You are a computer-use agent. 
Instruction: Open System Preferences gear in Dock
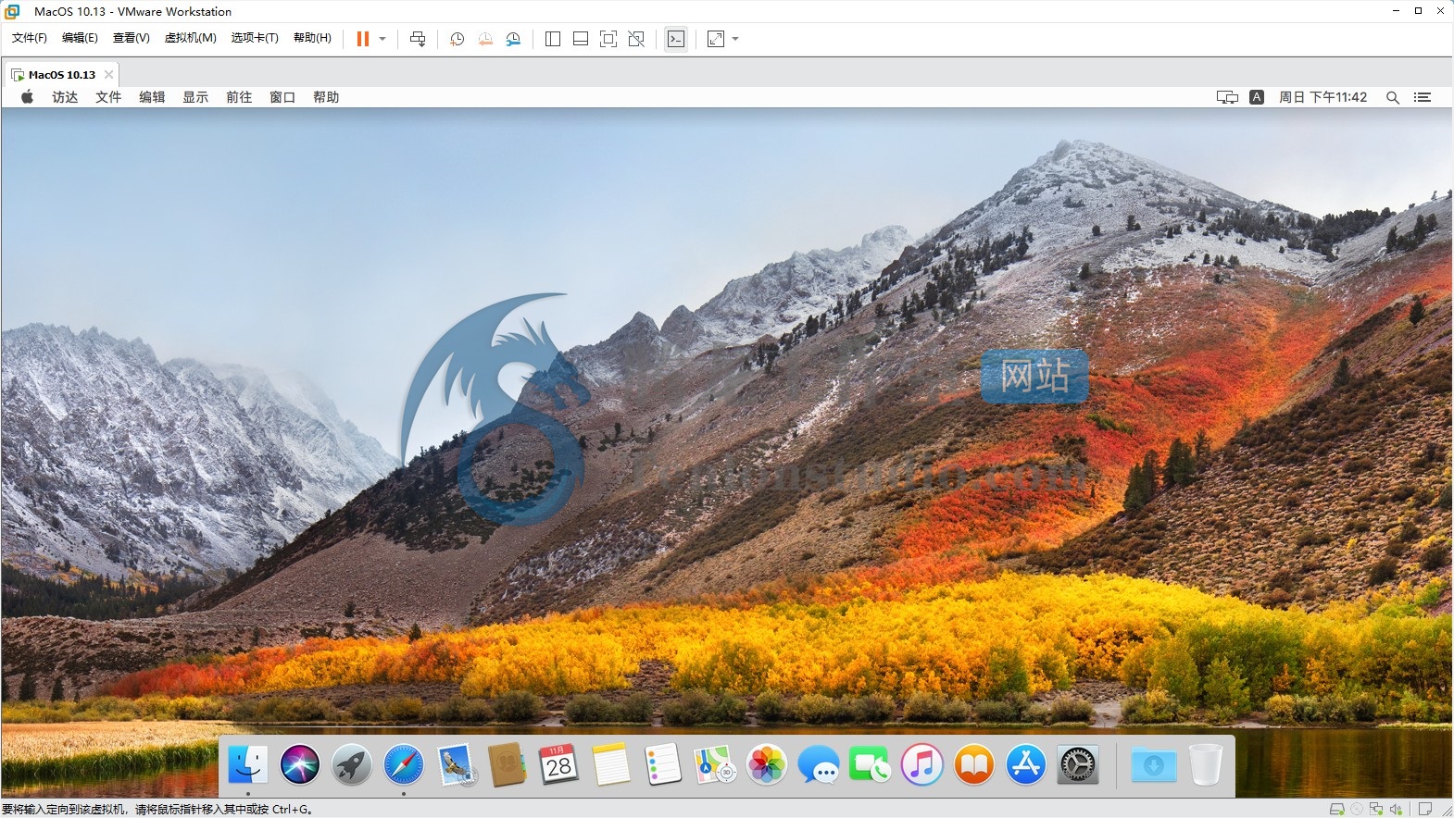(x=1078, y=765)
